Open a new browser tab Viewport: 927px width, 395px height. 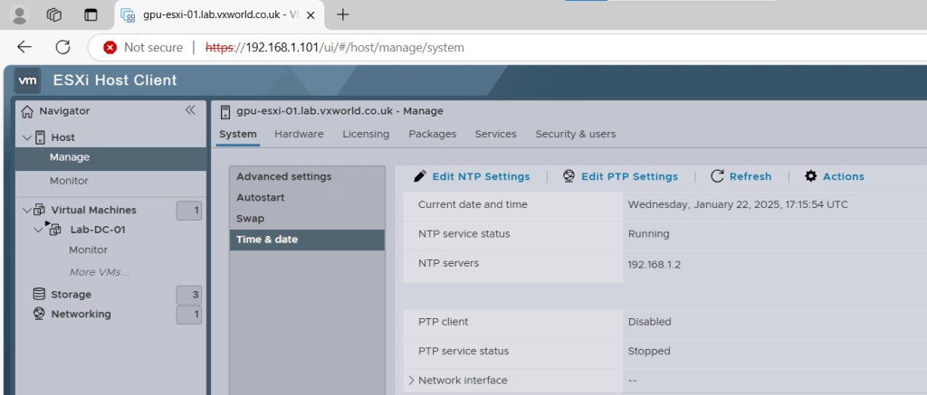343,14
